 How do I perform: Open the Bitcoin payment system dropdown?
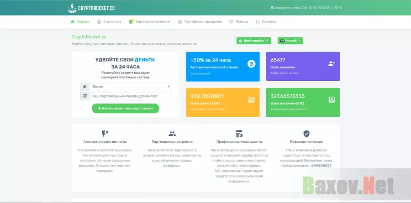pyautogui.click(x=130, y=87)
